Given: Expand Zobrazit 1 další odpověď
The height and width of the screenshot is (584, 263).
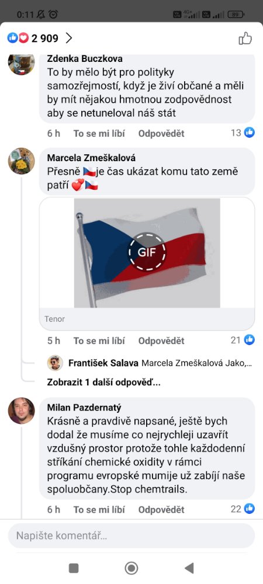Looking at the screenshot, I should [104, 383].
